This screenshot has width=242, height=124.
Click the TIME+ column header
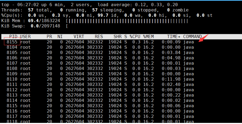[x=174, y=36]
